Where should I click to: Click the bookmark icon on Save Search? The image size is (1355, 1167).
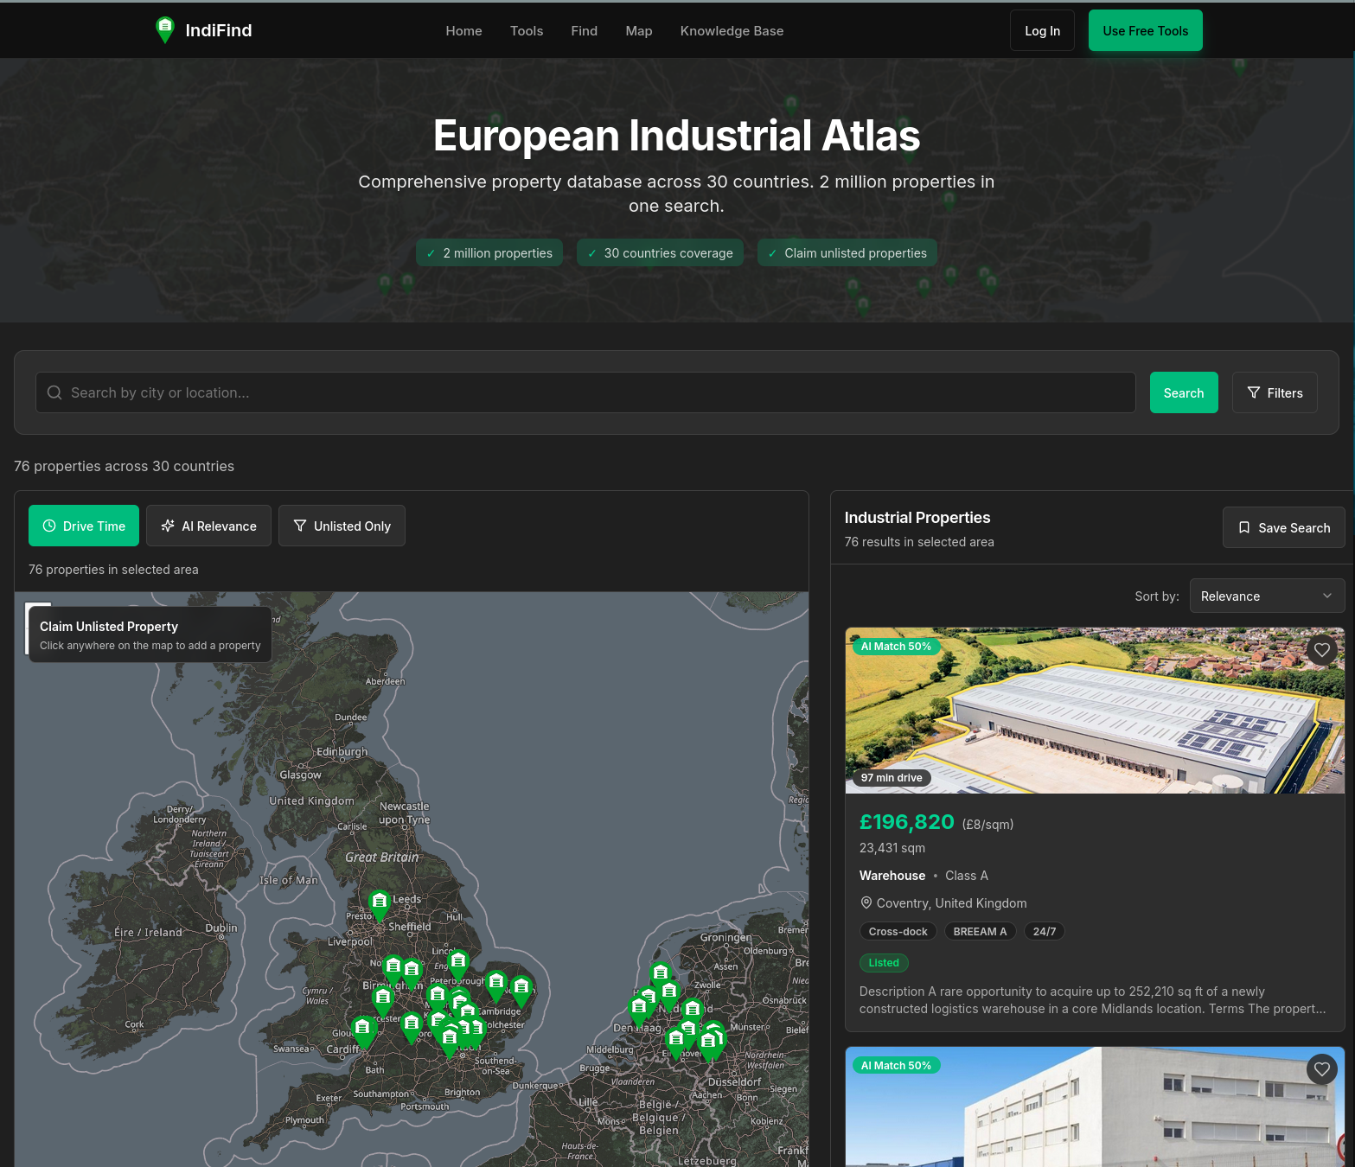[x=1245, y=527]
